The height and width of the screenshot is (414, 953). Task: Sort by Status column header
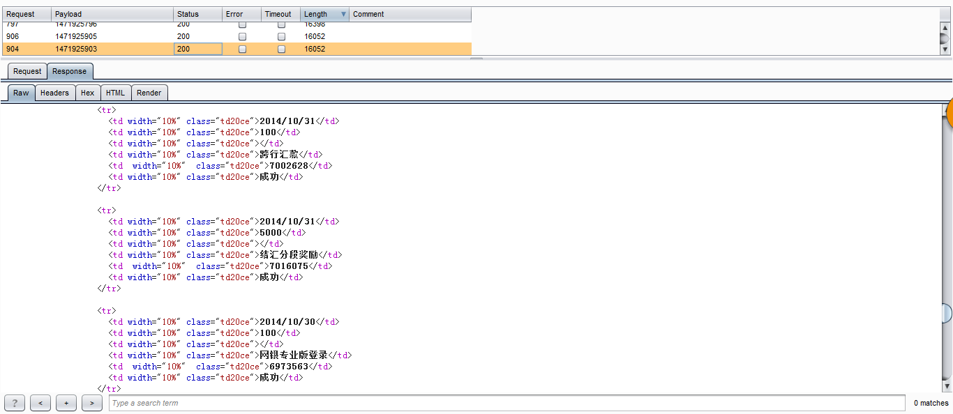(x=197, y=14)
